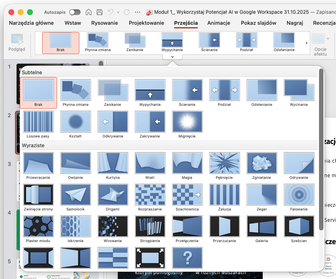Apply the Sześcian cube transition
336x279 pixels.
pos(299,229)
